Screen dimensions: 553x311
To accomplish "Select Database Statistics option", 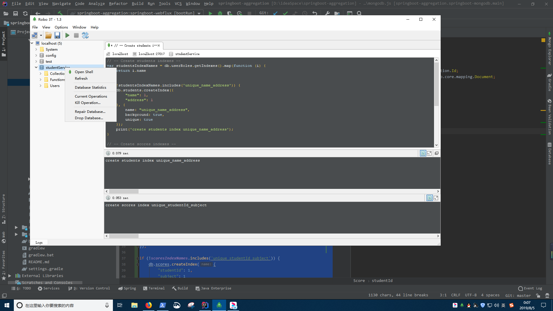I will pyautogui.click(x=90, y=87).
